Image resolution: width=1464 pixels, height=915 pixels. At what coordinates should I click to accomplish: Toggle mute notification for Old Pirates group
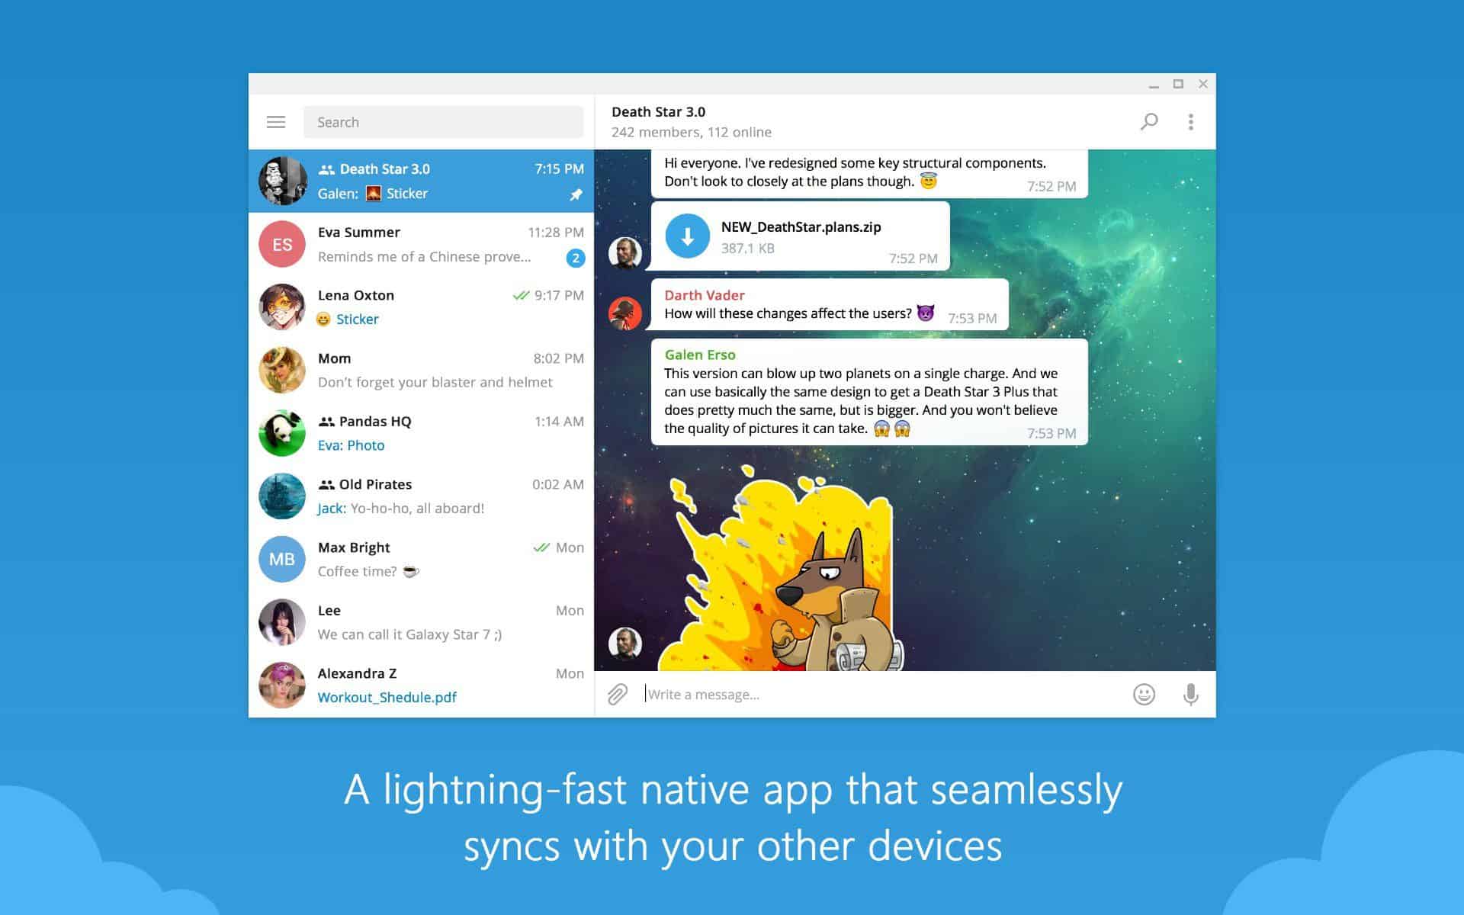pos(422,496)
